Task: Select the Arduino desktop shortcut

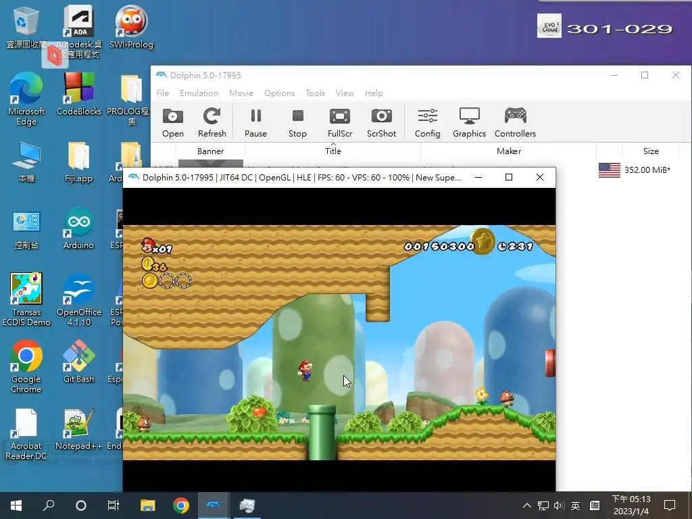Action: 78,228
